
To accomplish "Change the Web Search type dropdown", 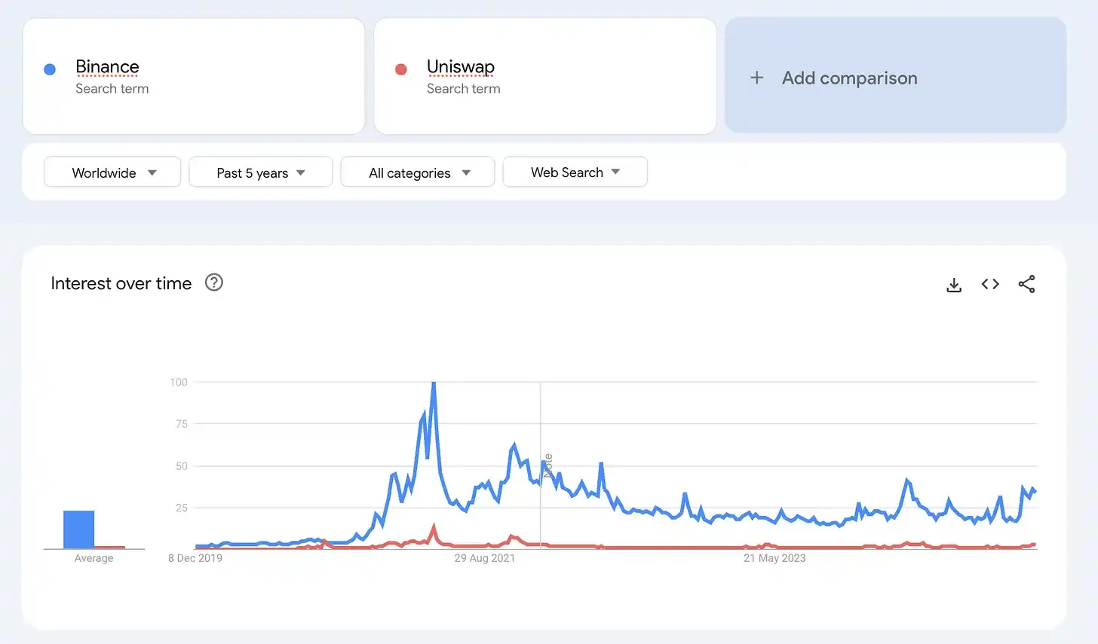I will pyautogui.click(x=575, y=172).
